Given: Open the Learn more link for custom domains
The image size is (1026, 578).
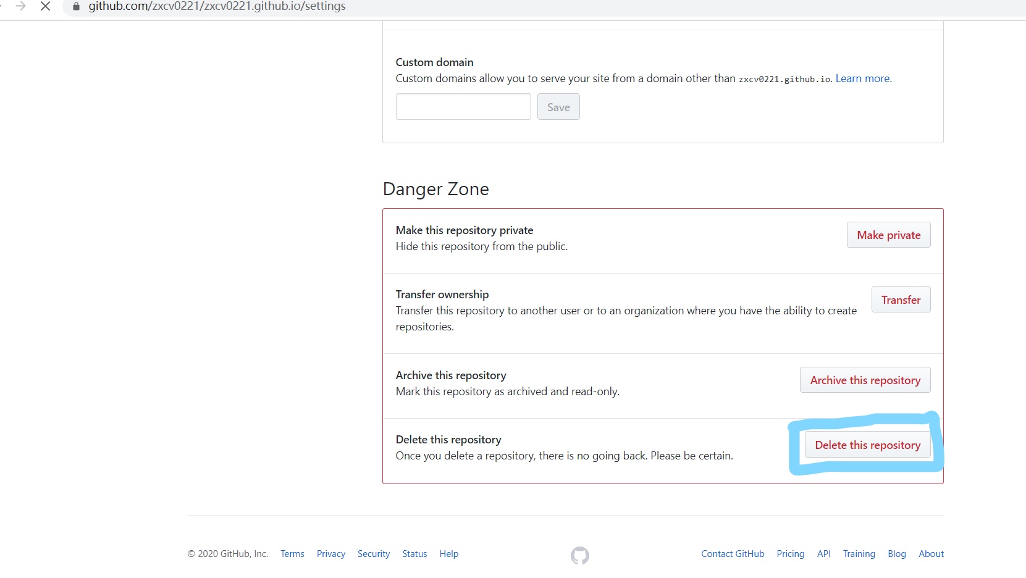Looking at the screenshot, I should click(x=862, y=78).
